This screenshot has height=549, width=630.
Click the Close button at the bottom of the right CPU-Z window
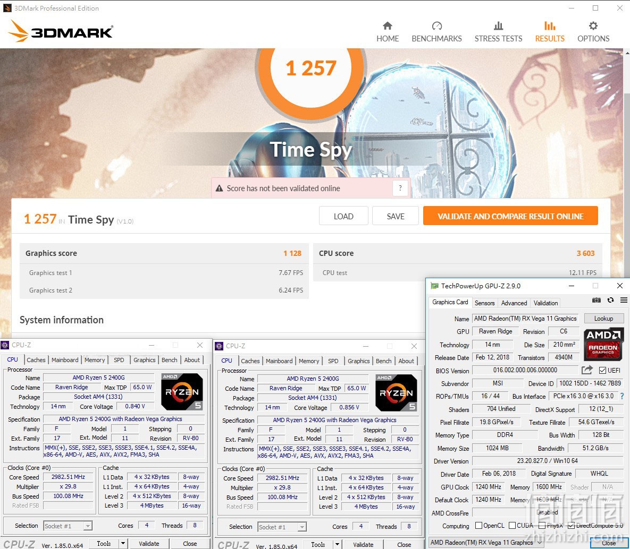click(404, 545)
